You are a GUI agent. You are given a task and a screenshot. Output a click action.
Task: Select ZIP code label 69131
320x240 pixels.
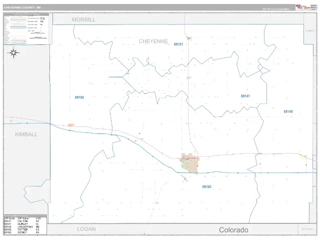pyautogui.click(x=178, y=44)
